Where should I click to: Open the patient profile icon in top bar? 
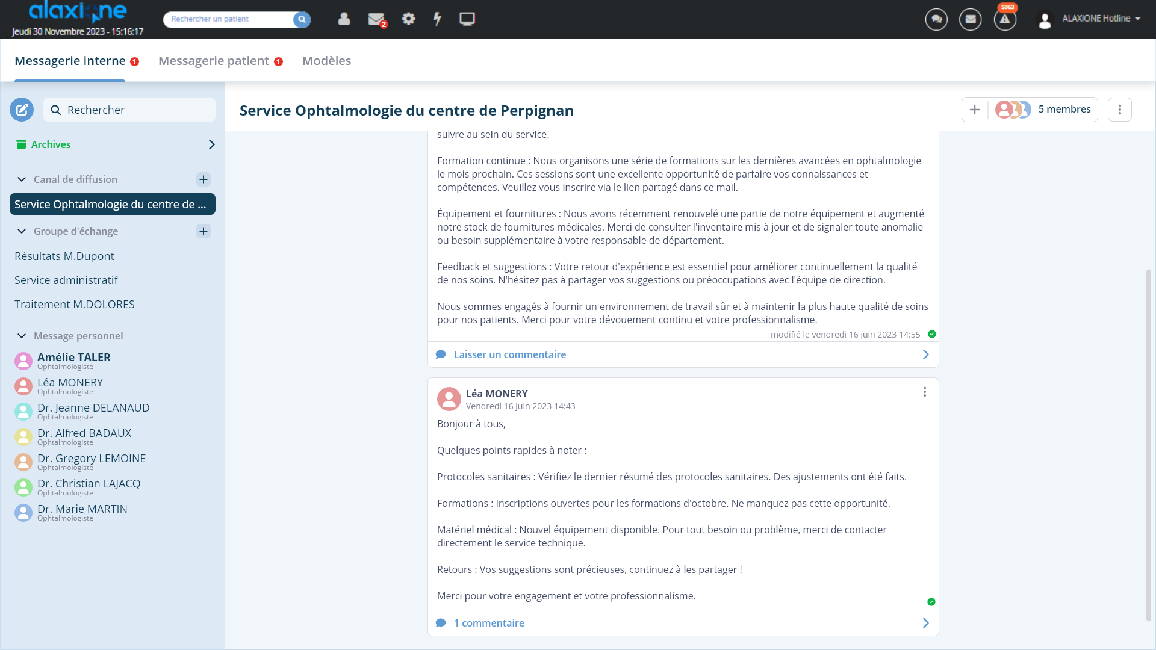tap(344, 19)
